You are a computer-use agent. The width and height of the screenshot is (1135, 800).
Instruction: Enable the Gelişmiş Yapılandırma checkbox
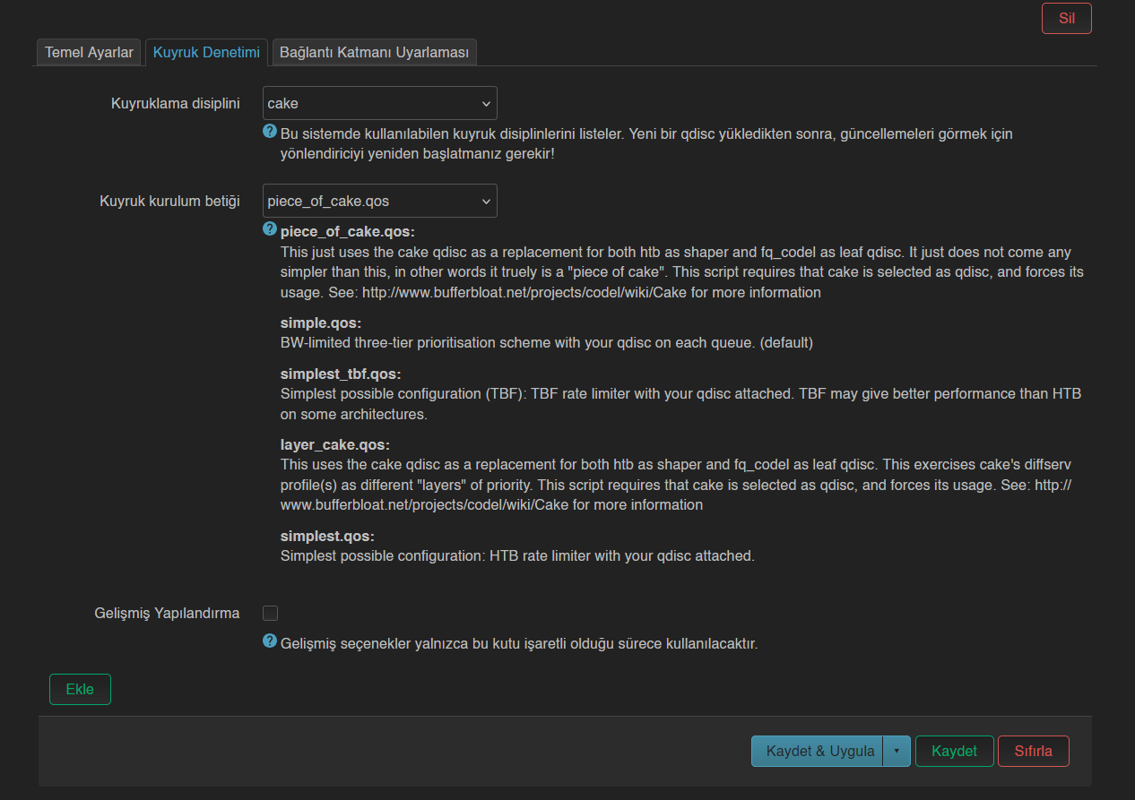coord(270,613)
